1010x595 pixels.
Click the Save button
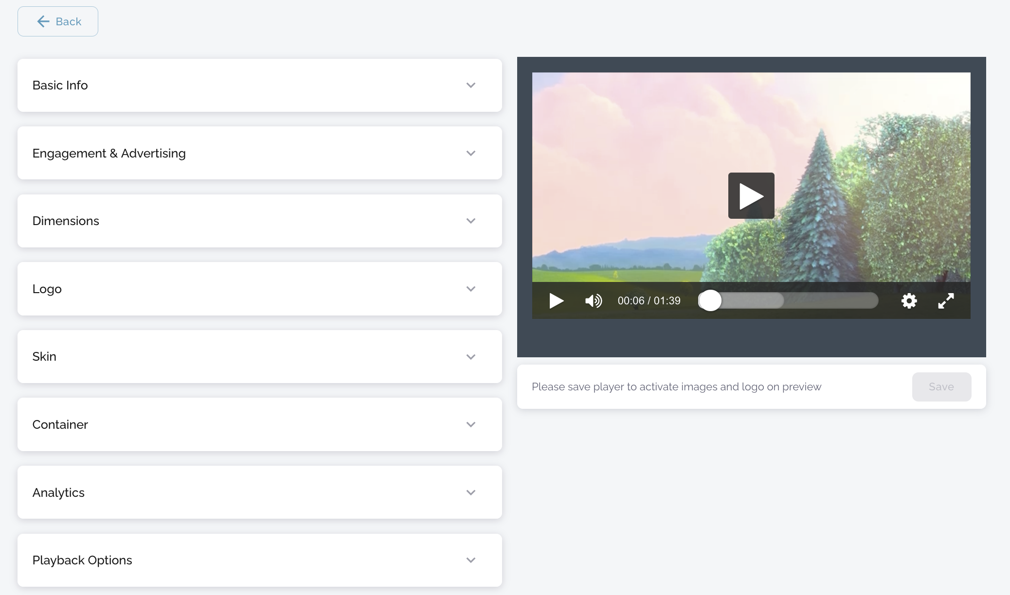(941, 387)
